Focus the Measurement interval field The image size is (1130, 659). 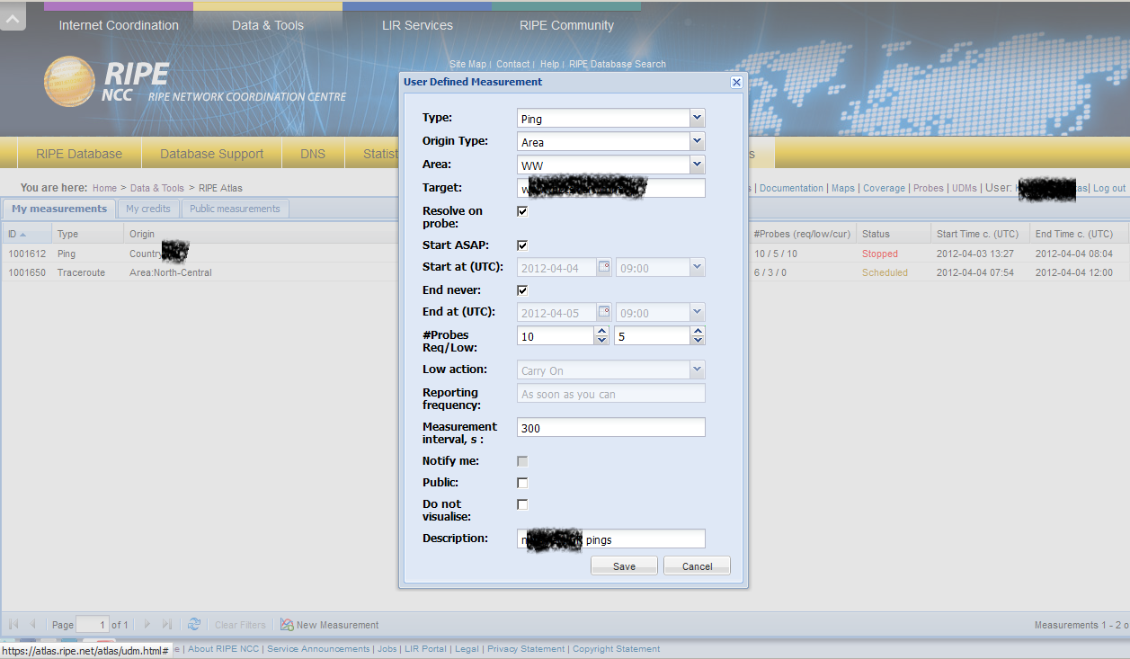pos(611,427)
